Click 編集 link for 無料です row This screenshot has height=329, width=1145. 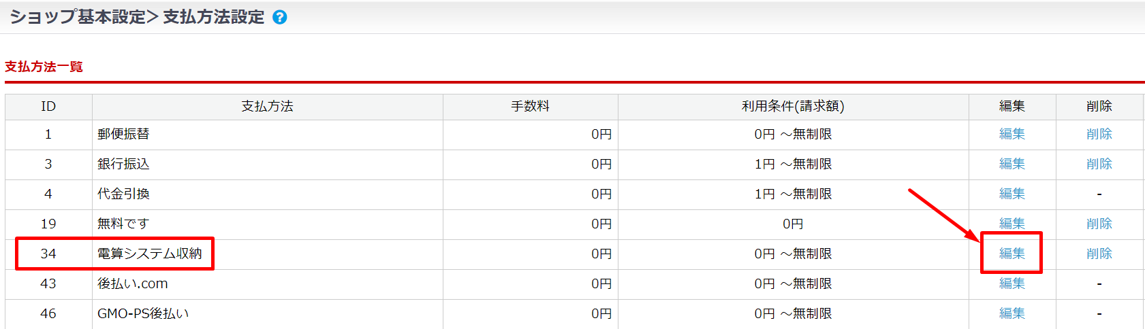tap(1011, 224)
